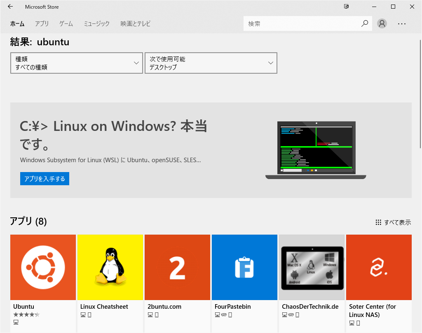Screen dimensions: 422x333
Task: Click PC device icon under Linux Cheatsheet
Action: 83,315
